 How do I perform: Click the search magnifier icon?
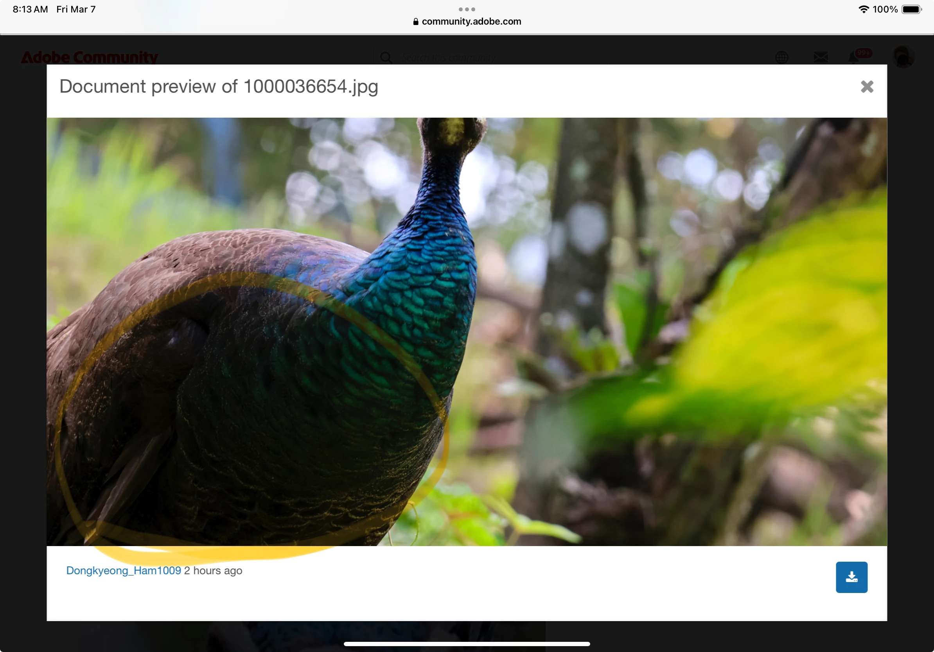pyautogui.click(x=386, y=57)
